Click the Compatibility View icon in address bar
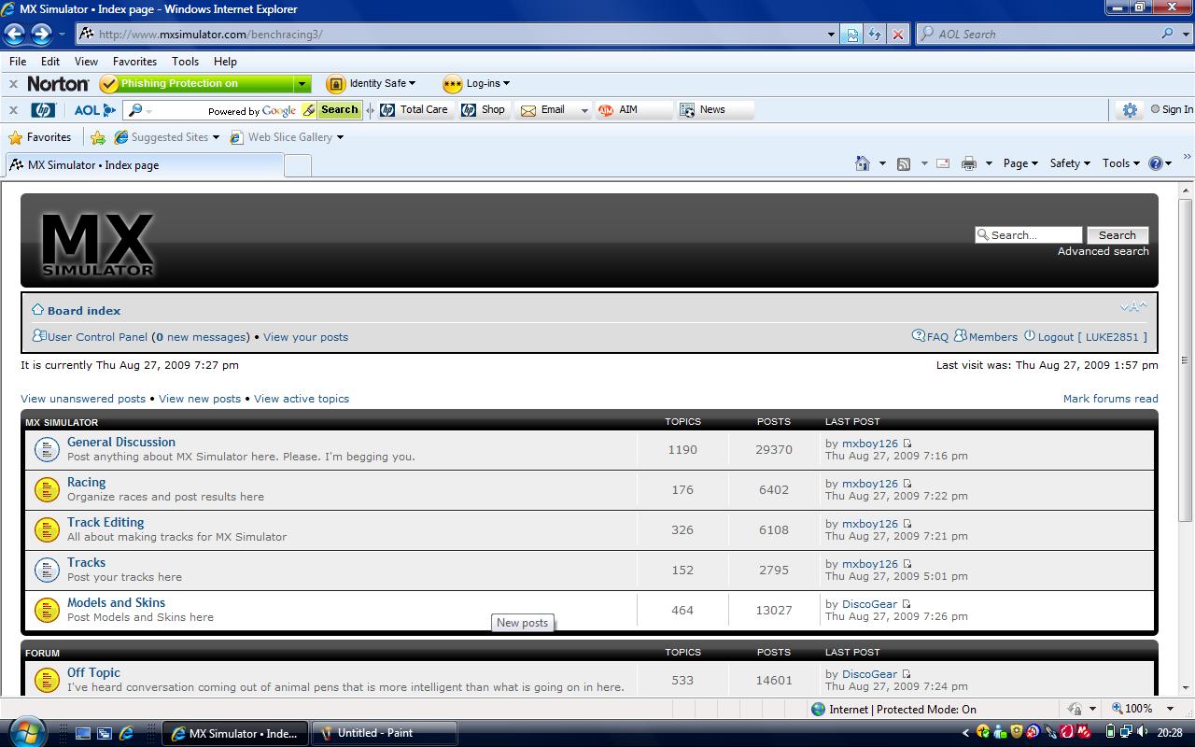 851,35
